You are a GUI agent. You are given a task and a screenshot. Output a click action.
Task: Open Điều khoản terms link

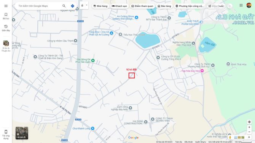[188, 142]
